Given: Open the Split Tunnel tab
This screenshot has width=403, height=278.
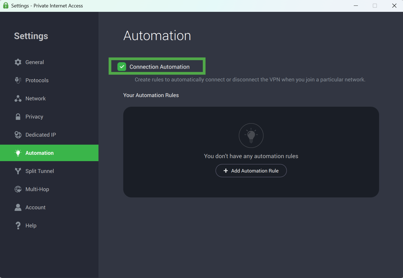Looking at the screenshot, I should tap(49, 171).
